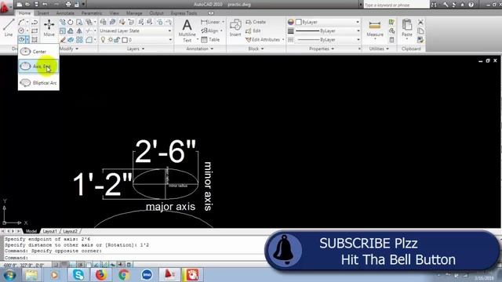Toggle Grid Display in status bar
Image resolution: width=502 pixels, height=282 pixels.
click(x=64, y=265)
